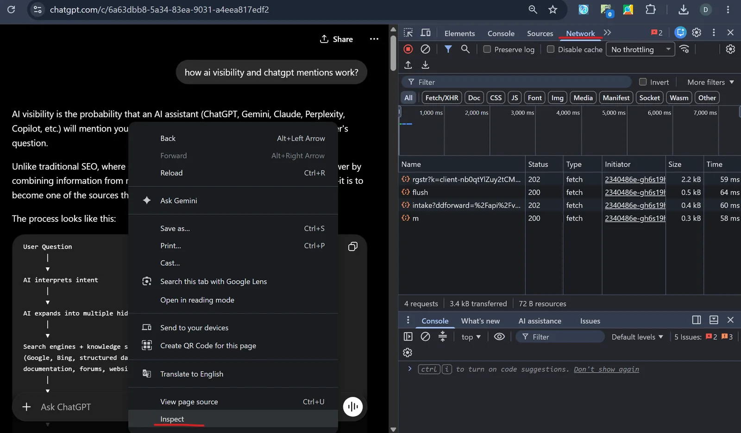Open DevTools customize three-dot menu
The image size is (741, 433).
click(714, 32)
